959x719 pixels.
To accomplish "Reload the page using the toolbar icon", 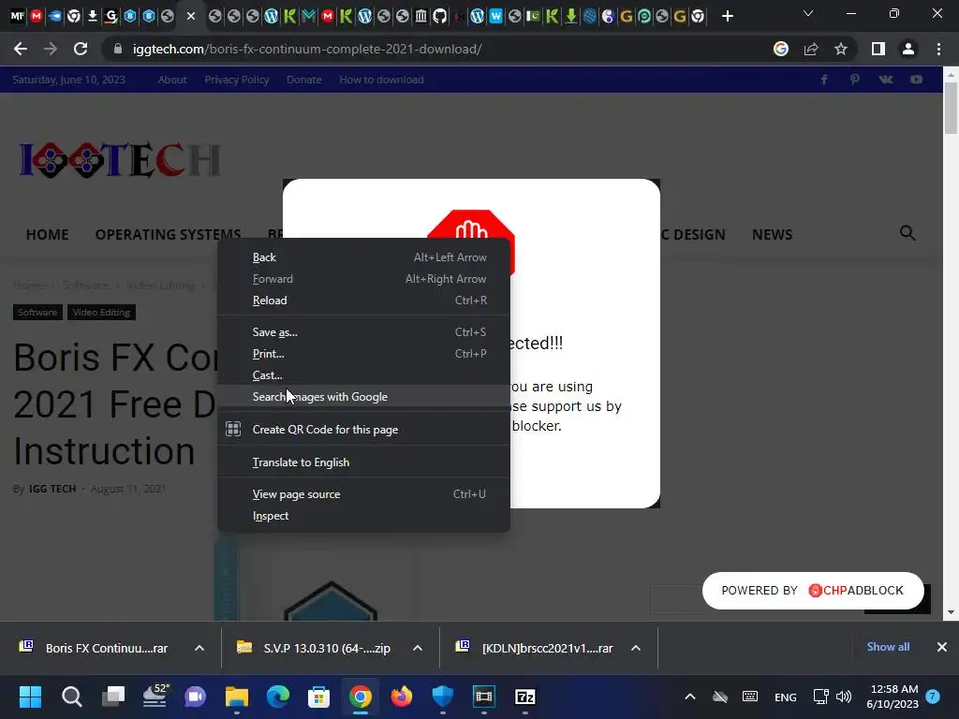I will click(81, 49).
